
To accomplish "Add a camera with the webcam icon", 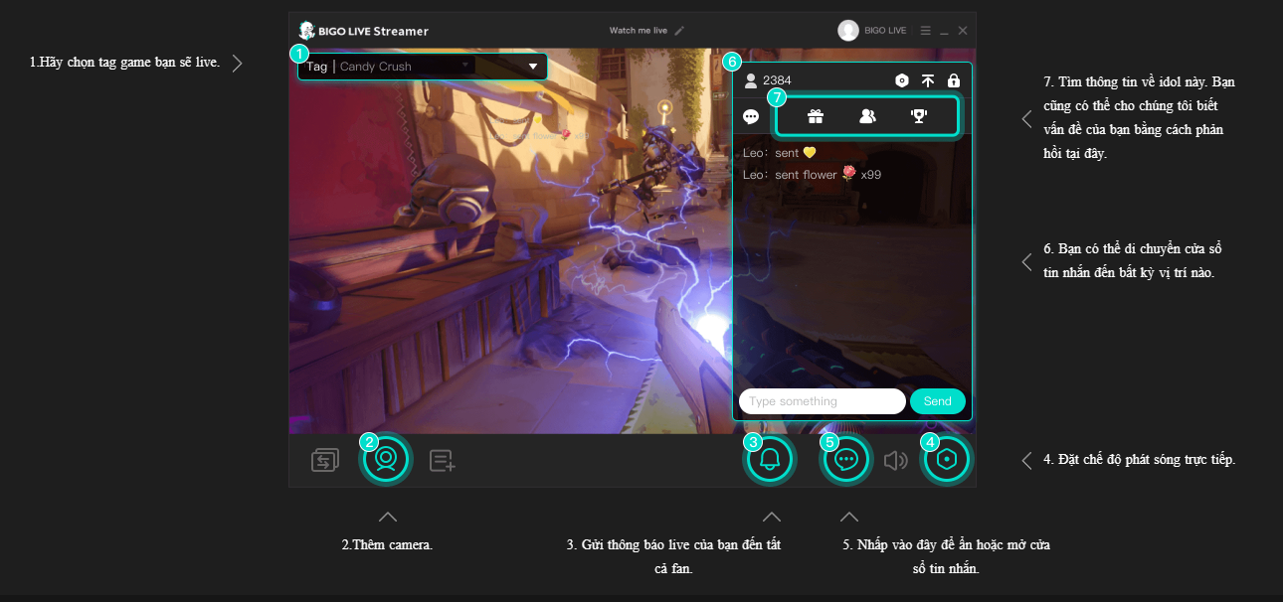I will 386,460.
